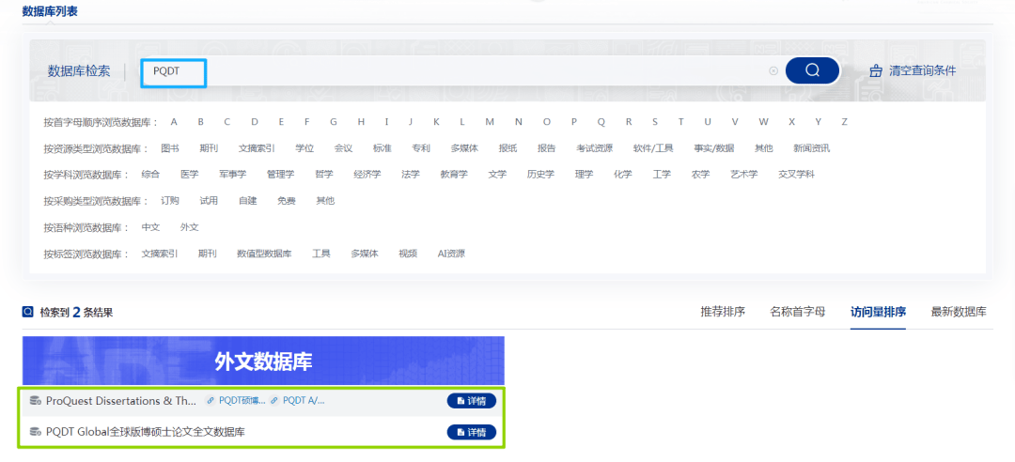Select 军事学 discipline
The width and height of the screenshot is (1015, 462).
(x=232, y=174)
